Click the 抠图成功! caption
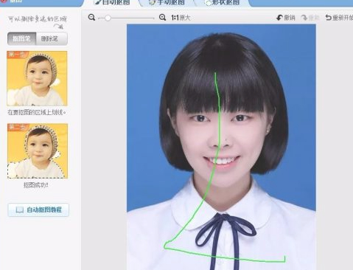The width and height of the screenshot is (353, 270). point(36,185)
